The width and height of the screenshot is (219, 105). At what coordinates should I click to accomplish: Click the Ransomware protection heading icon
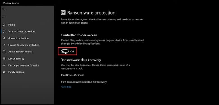63,13
